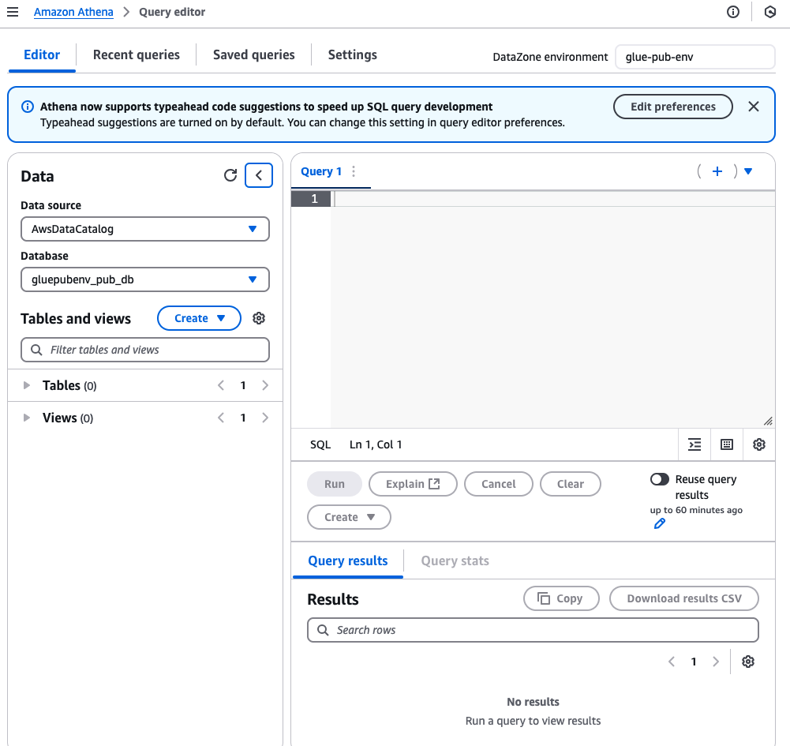Open Results table settings gear

(748, 662)
